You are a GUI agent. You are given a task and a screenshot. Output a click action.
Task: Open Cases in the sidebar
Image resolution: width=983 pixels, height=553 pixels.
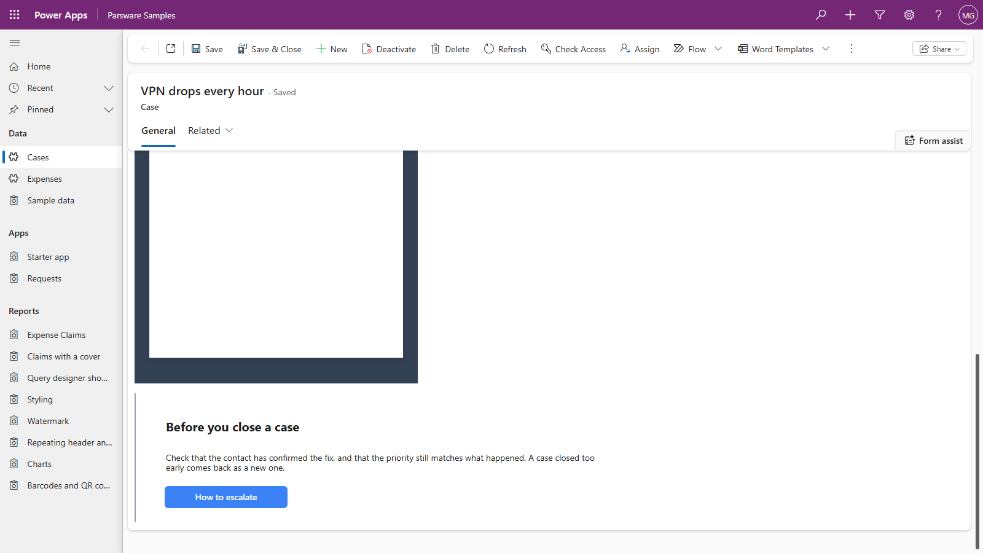61,157
